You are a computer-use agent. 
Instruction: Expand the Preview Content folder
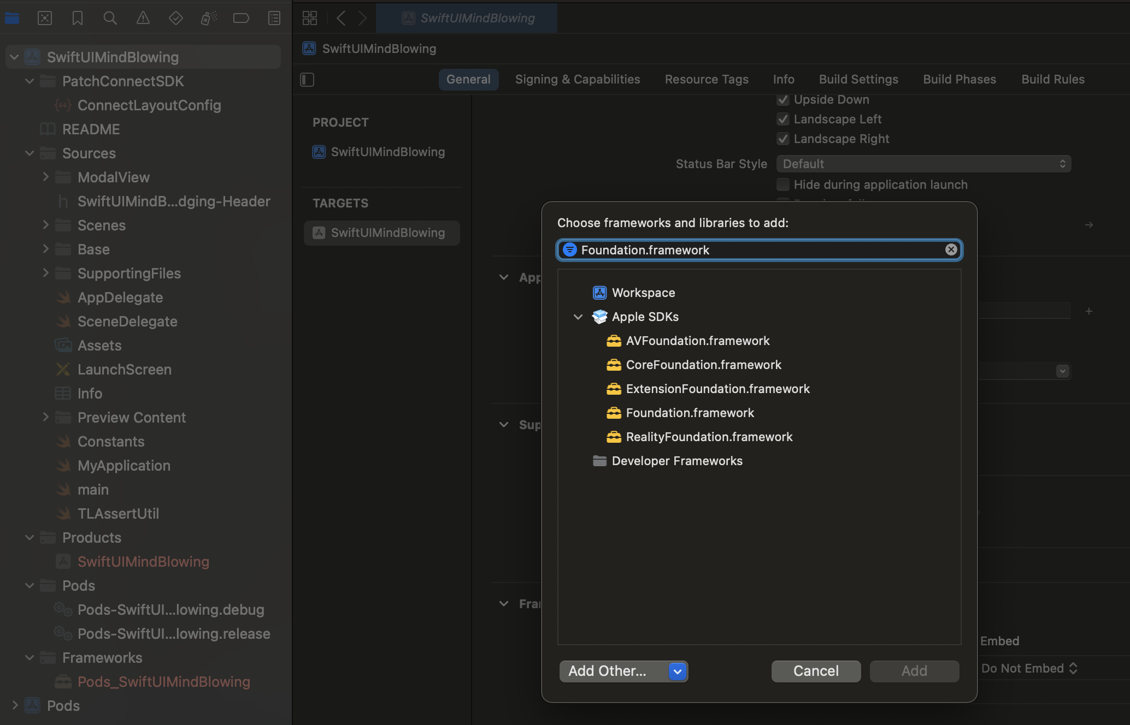(x=45, y=417)
